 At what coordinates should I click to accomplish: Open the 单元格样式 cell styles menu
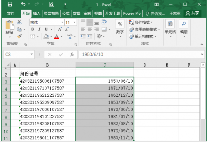tap(143, 36)
